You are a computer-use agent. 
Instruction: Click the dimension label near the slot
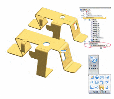(64, 51)
